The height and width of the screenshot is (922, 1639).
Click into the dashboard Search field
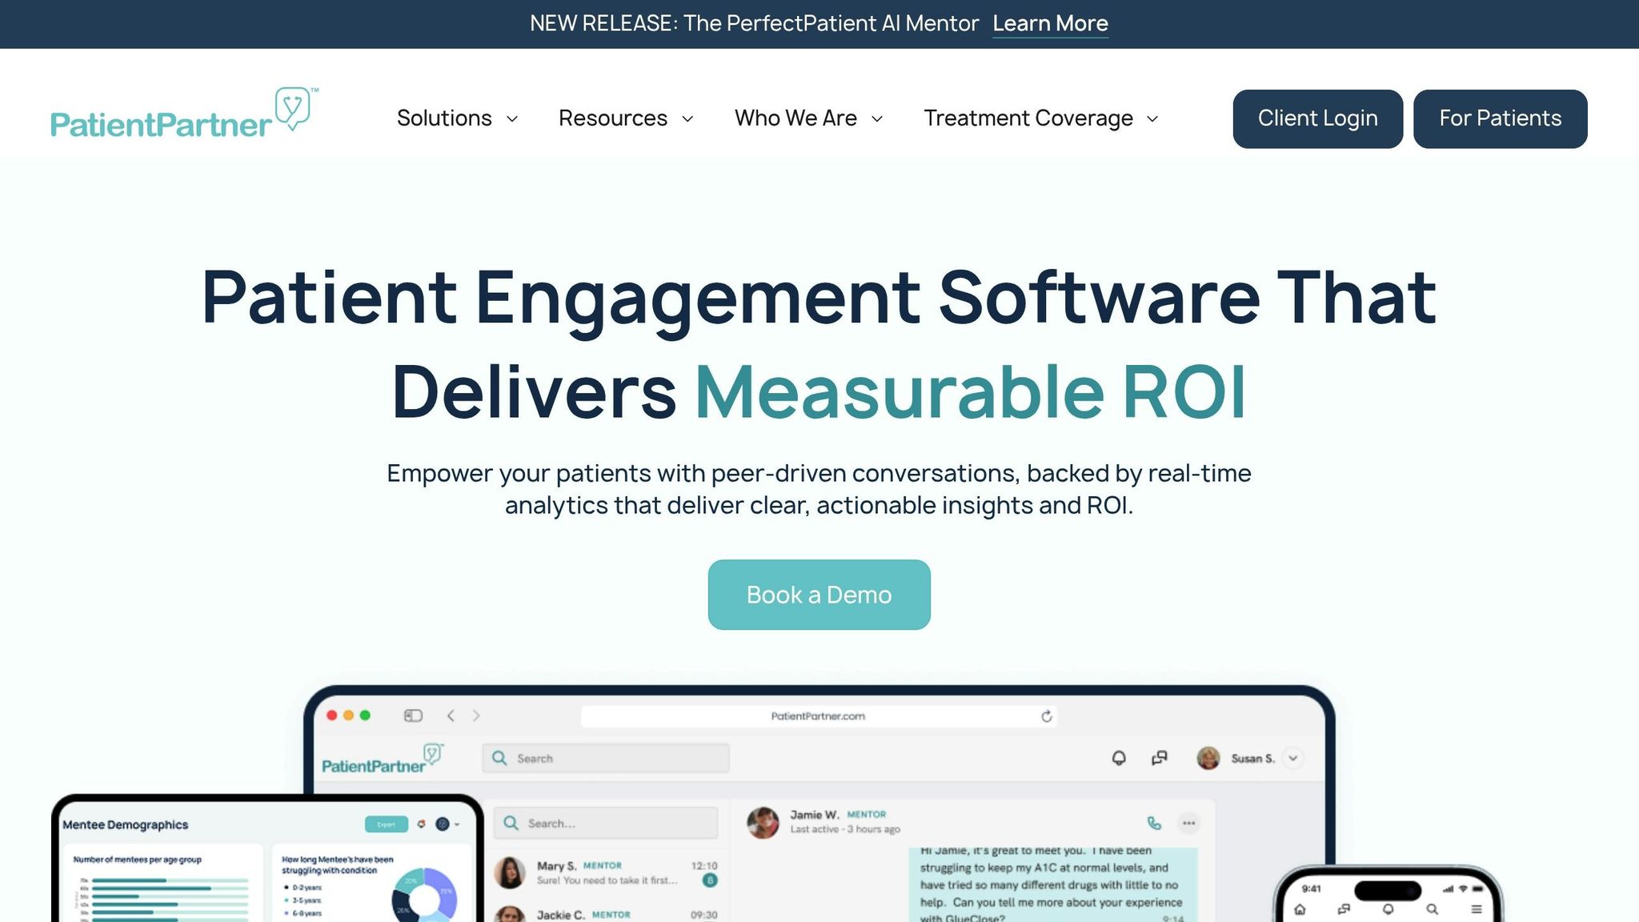click(606, 758)
